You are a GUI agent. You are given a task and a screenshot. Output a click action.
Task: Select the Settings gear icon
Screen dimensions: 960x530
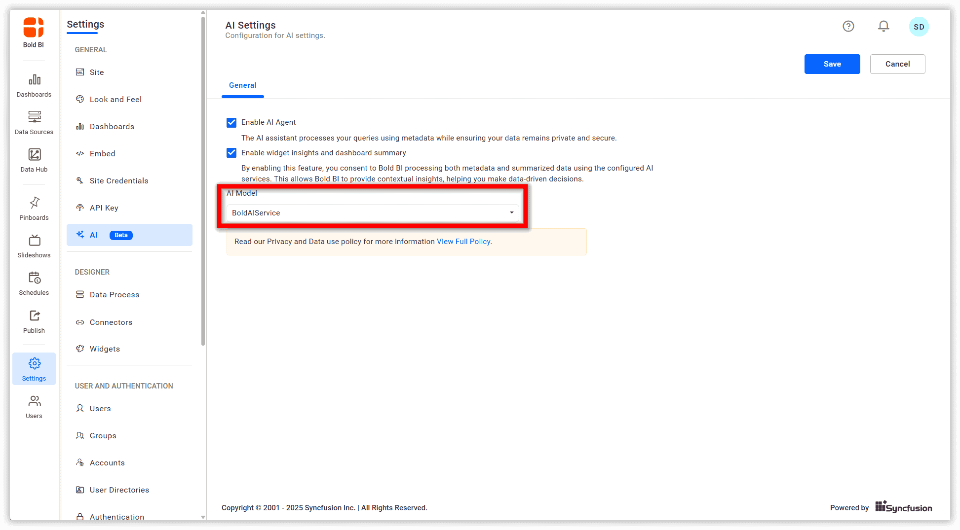click(x=34, y=363)
